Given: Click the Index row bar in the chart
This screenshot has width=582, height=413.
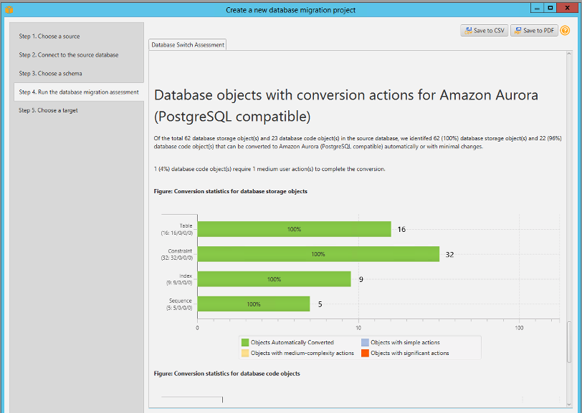Looking at the screenshot, I should (272, 279).
